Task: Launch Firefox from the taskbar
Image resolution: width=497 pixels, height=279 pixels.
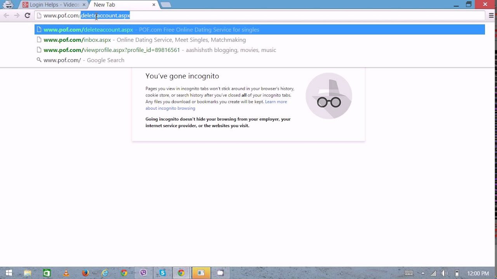Action: (85, 273)
